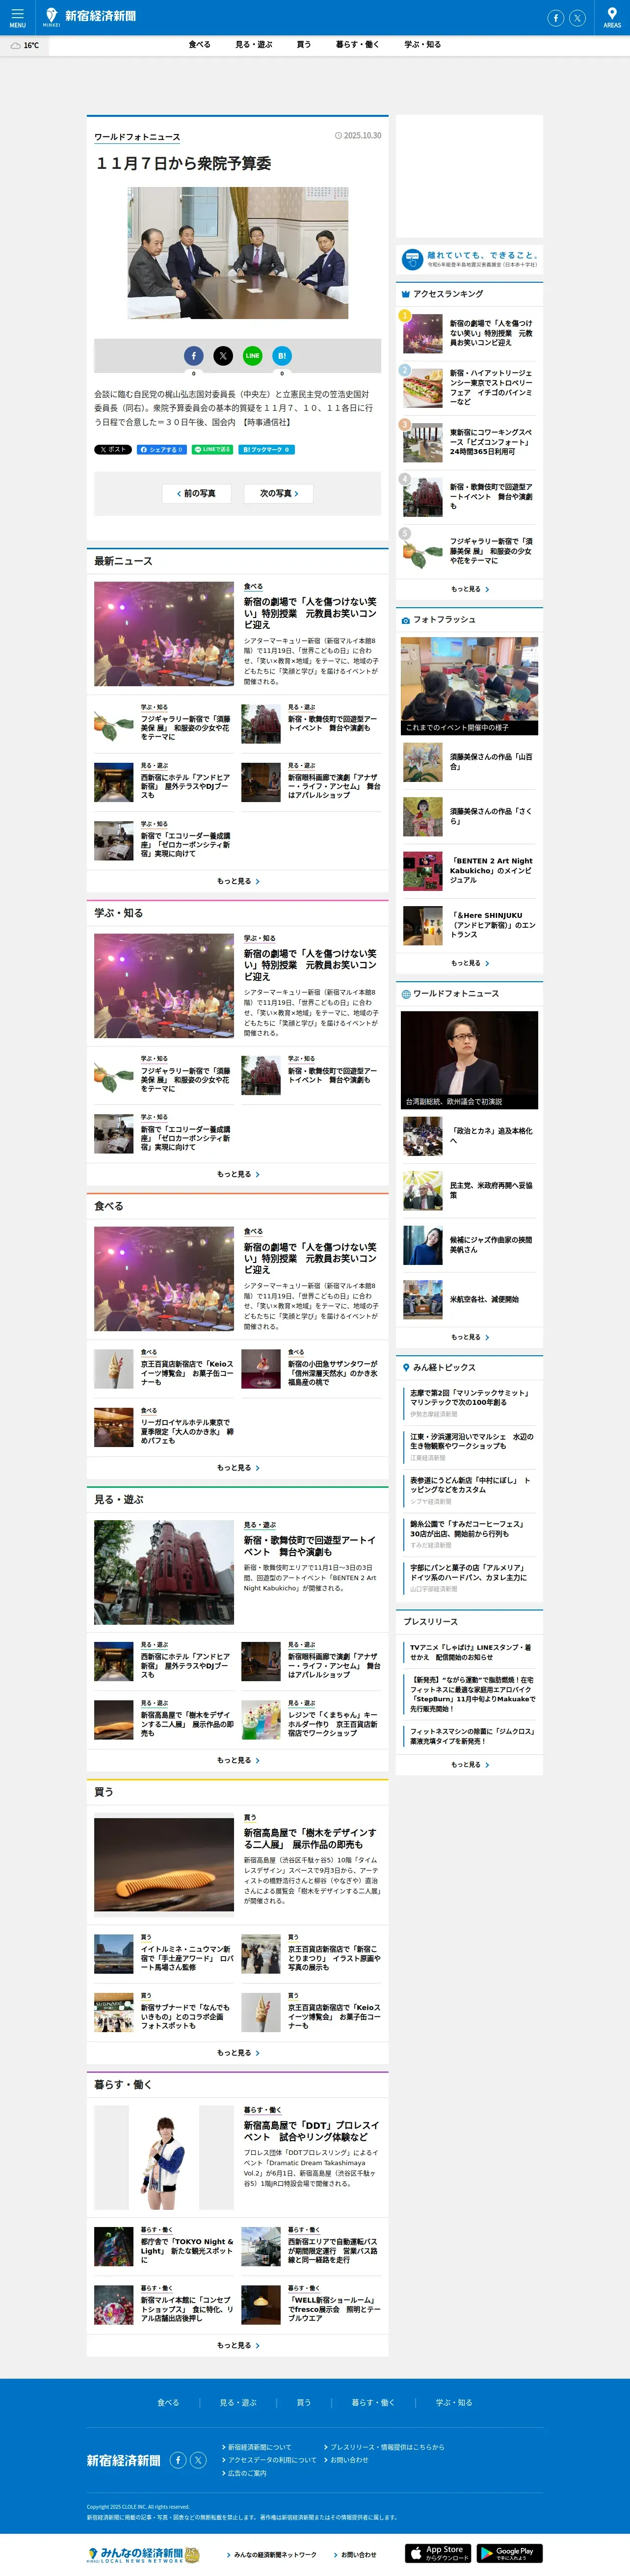Open header X (Twitter) icon

577,18
